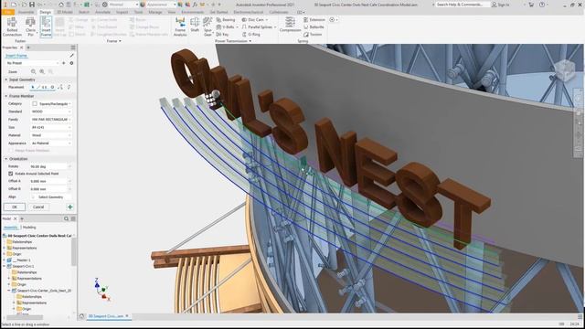The image size is (585, 329).
Task: Add a new preset with plus icon
Action: tap(63, 63)
